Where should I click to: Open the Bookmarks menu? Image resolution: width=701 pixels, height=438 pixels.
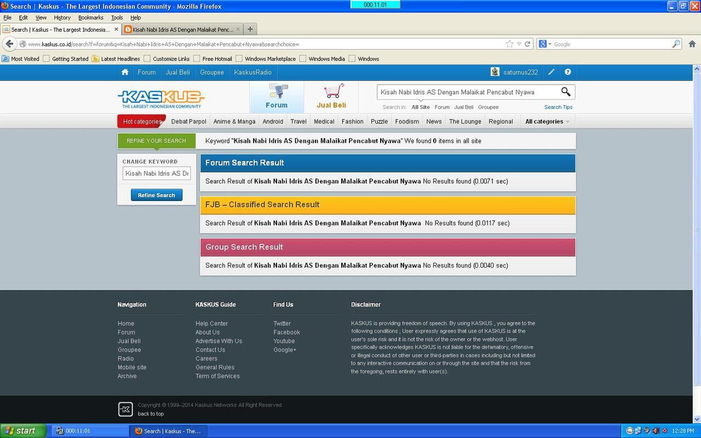(90, 18)
